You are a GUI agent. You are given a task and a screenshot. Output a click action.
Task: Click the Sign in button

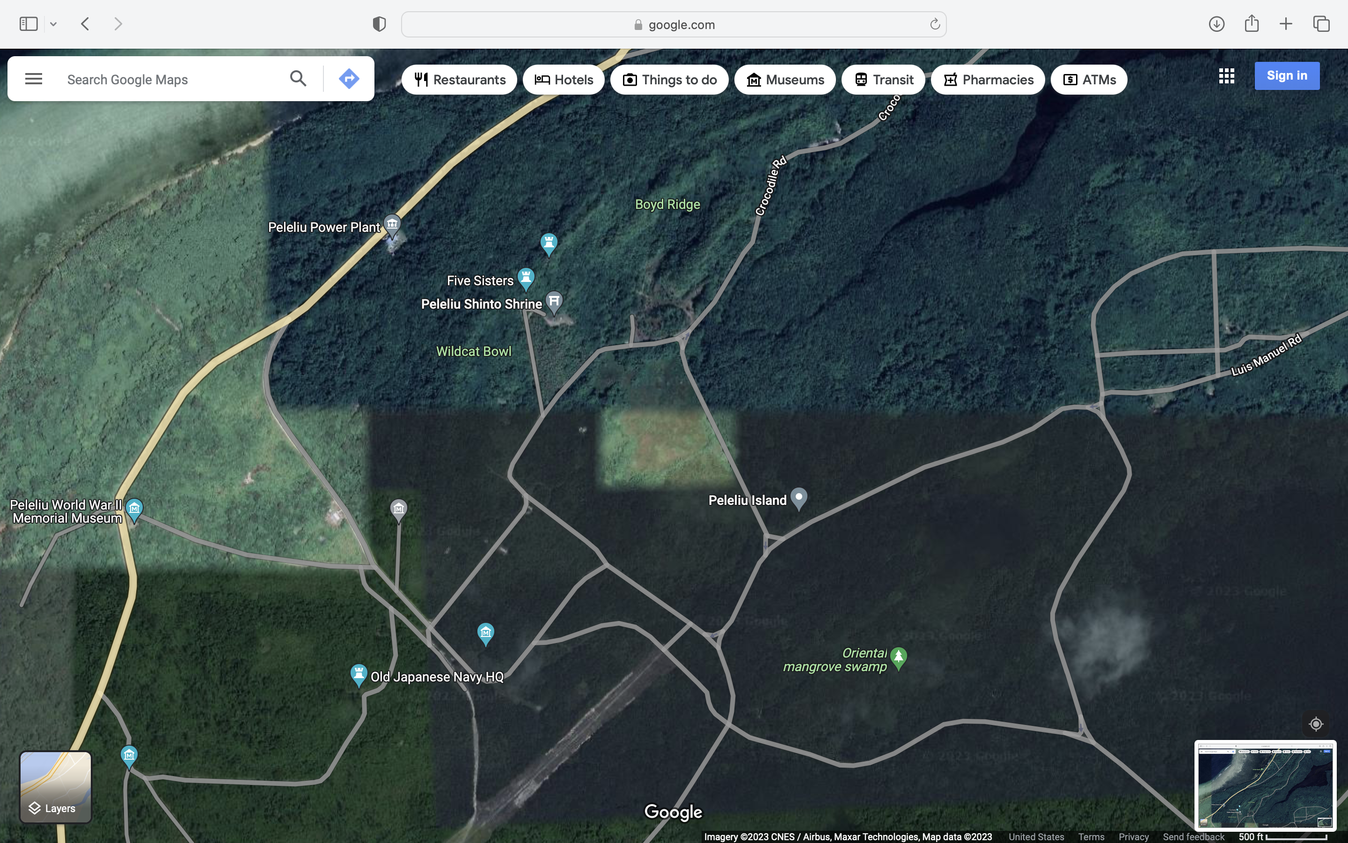(x=1287, y=76)
